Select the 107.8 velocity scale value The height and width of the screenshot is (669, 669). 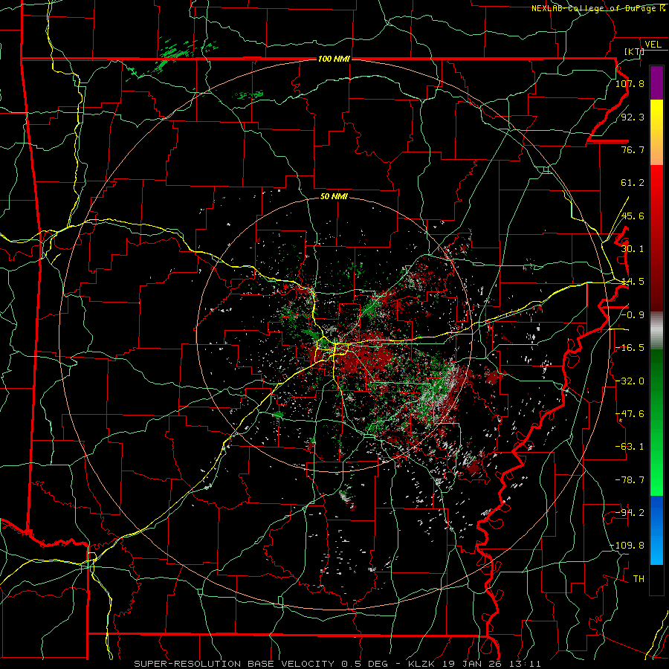click(x=630, y=83)
